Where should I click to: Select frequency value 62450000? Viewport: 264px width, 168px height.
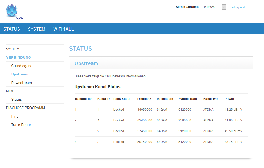(145, 120)
